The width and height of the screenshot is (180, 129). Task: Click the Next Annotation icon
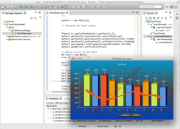(x=78, y=7)
